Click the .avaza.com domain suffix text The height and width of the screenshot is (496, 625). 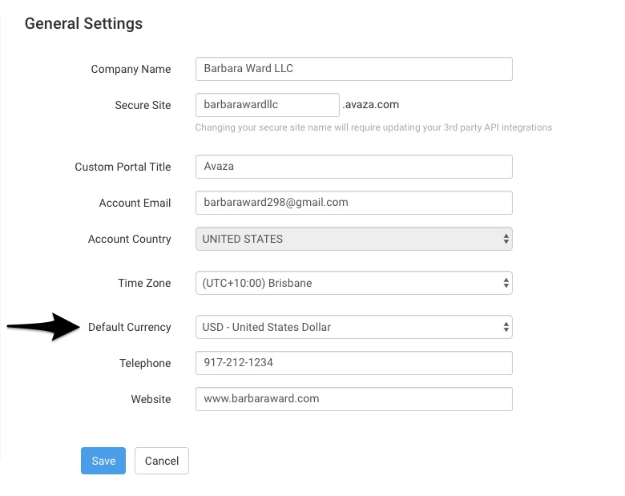click(370, 104)
